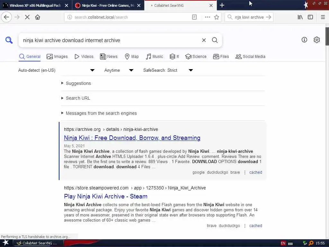Click the keyboard tray icon

point(290,243)
